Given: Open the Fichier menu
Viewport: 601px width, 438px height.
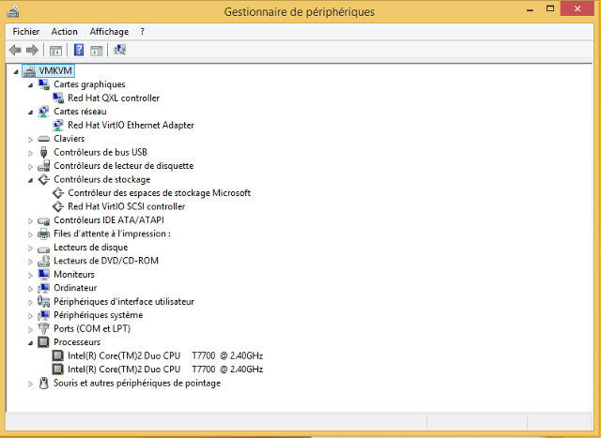Looking at the screenshot, I should click(26, 32).
